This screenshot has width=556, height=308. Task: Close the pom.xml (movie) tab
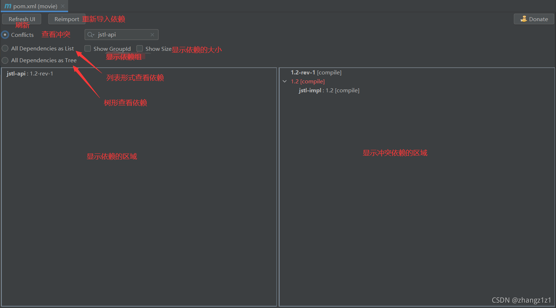[x=63, y=6]
